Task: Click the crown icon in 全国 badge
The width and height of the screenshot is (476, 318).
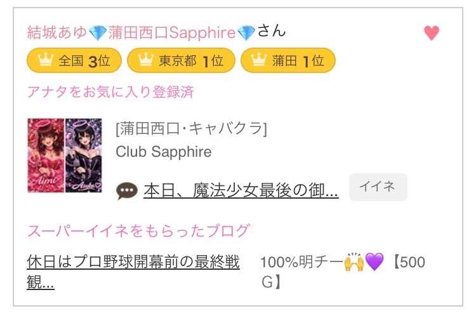Action: tap(44, 61)
